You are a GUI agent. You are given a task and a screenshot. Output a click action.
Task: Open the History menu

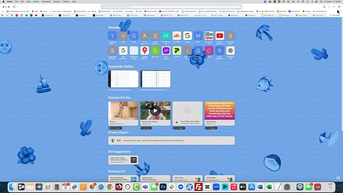36,2
